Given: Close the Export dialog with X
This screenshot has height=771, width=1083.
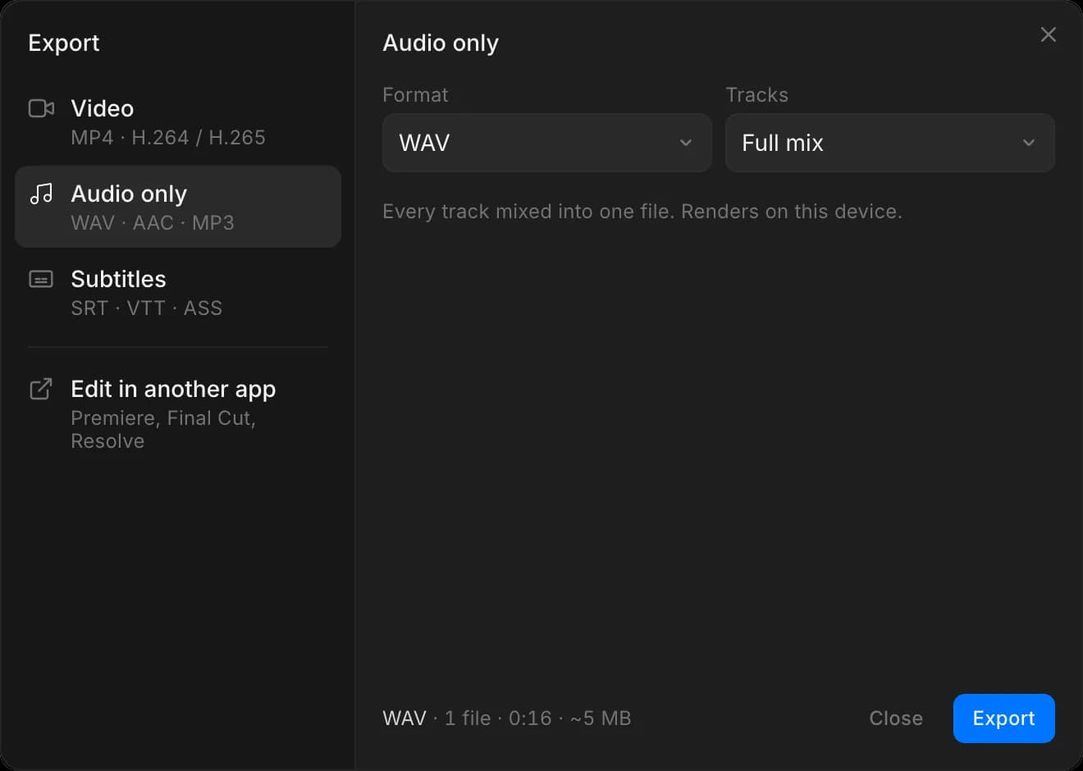Looking at the screenshot, I should pos(1048,34).
